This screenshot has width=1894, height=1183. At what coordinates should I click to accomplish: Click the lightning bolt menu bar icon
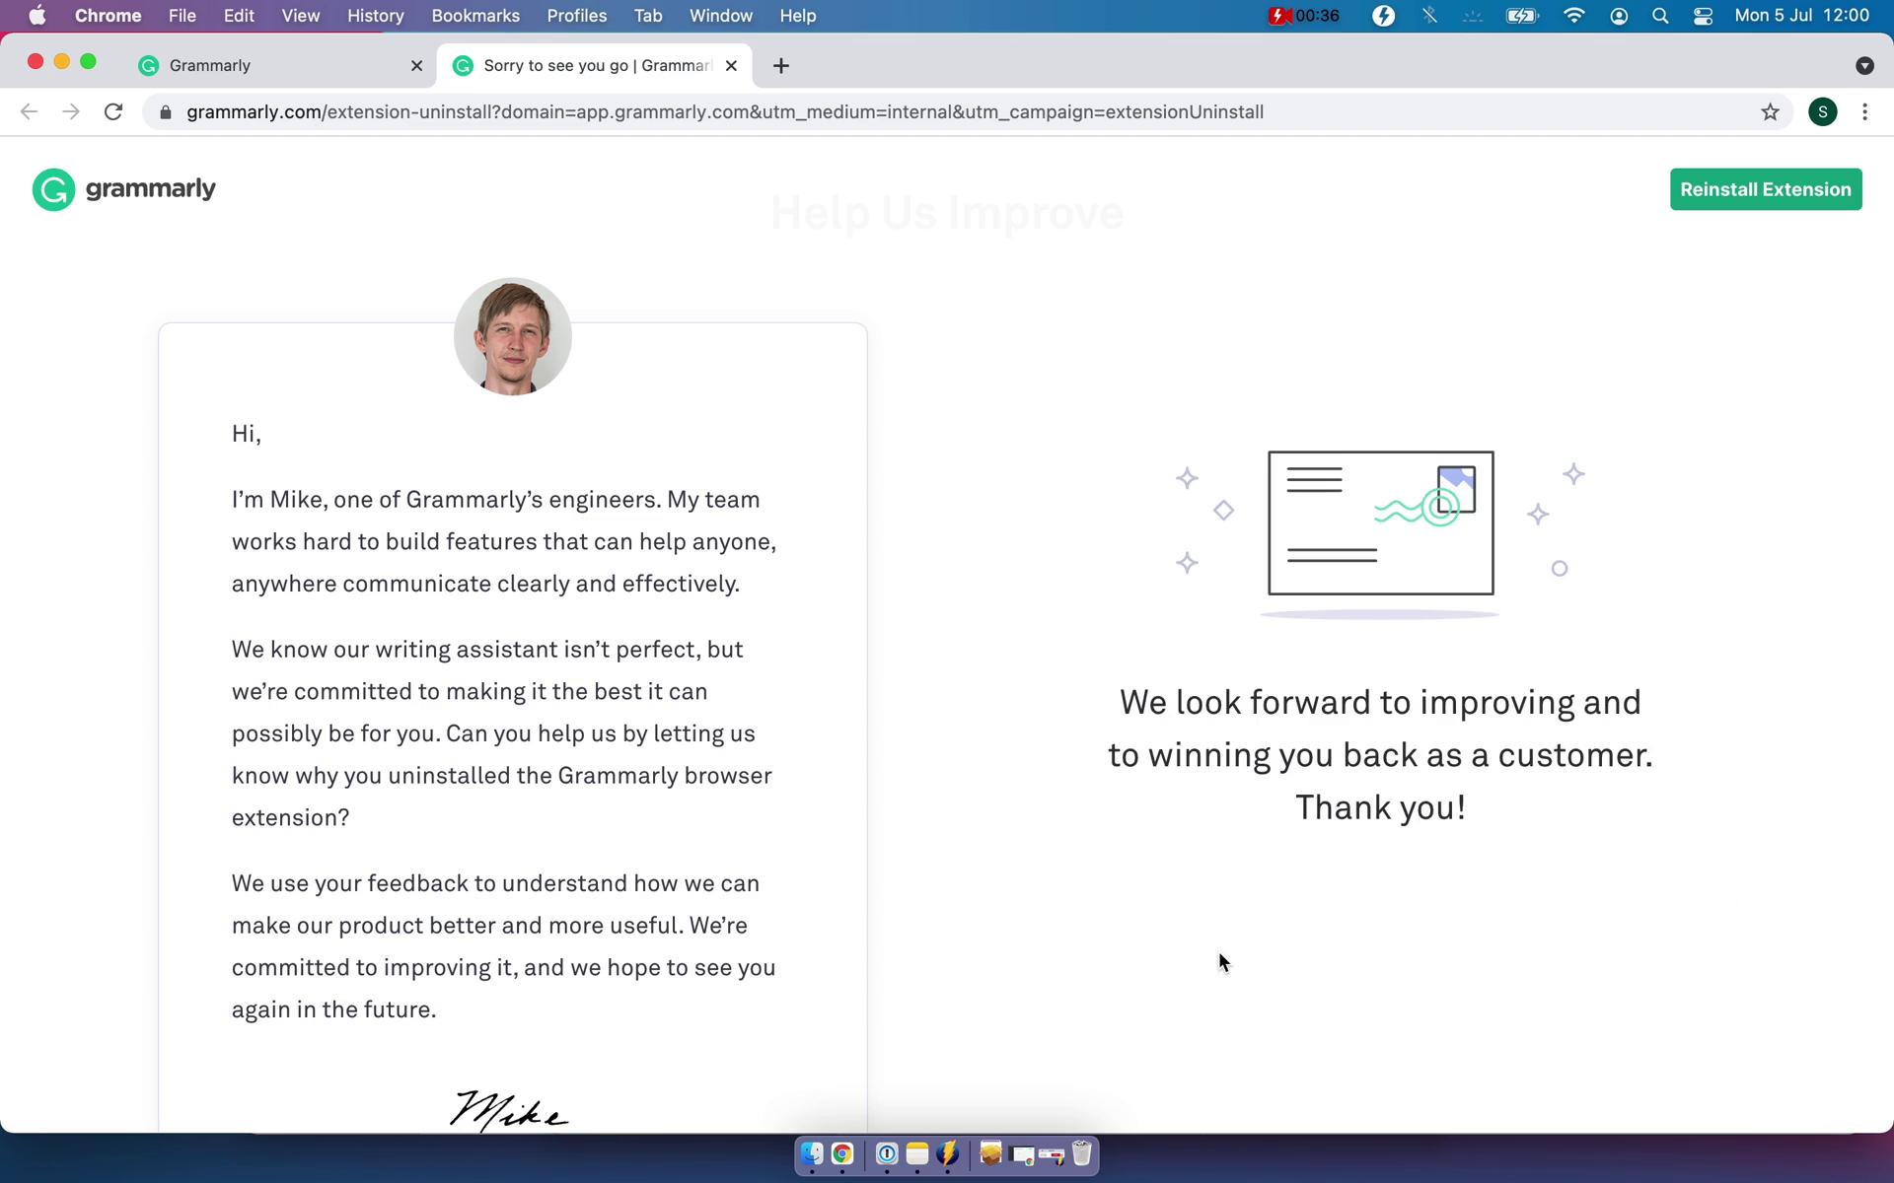(x=1384, y=16)
